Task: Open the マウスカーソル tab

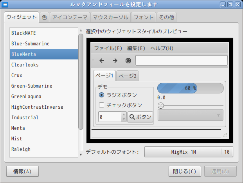Action: (111, 17)
